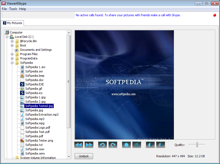The image size is (220, 164).
Task: Decrease image contrast
Action: tap(161, 145)
